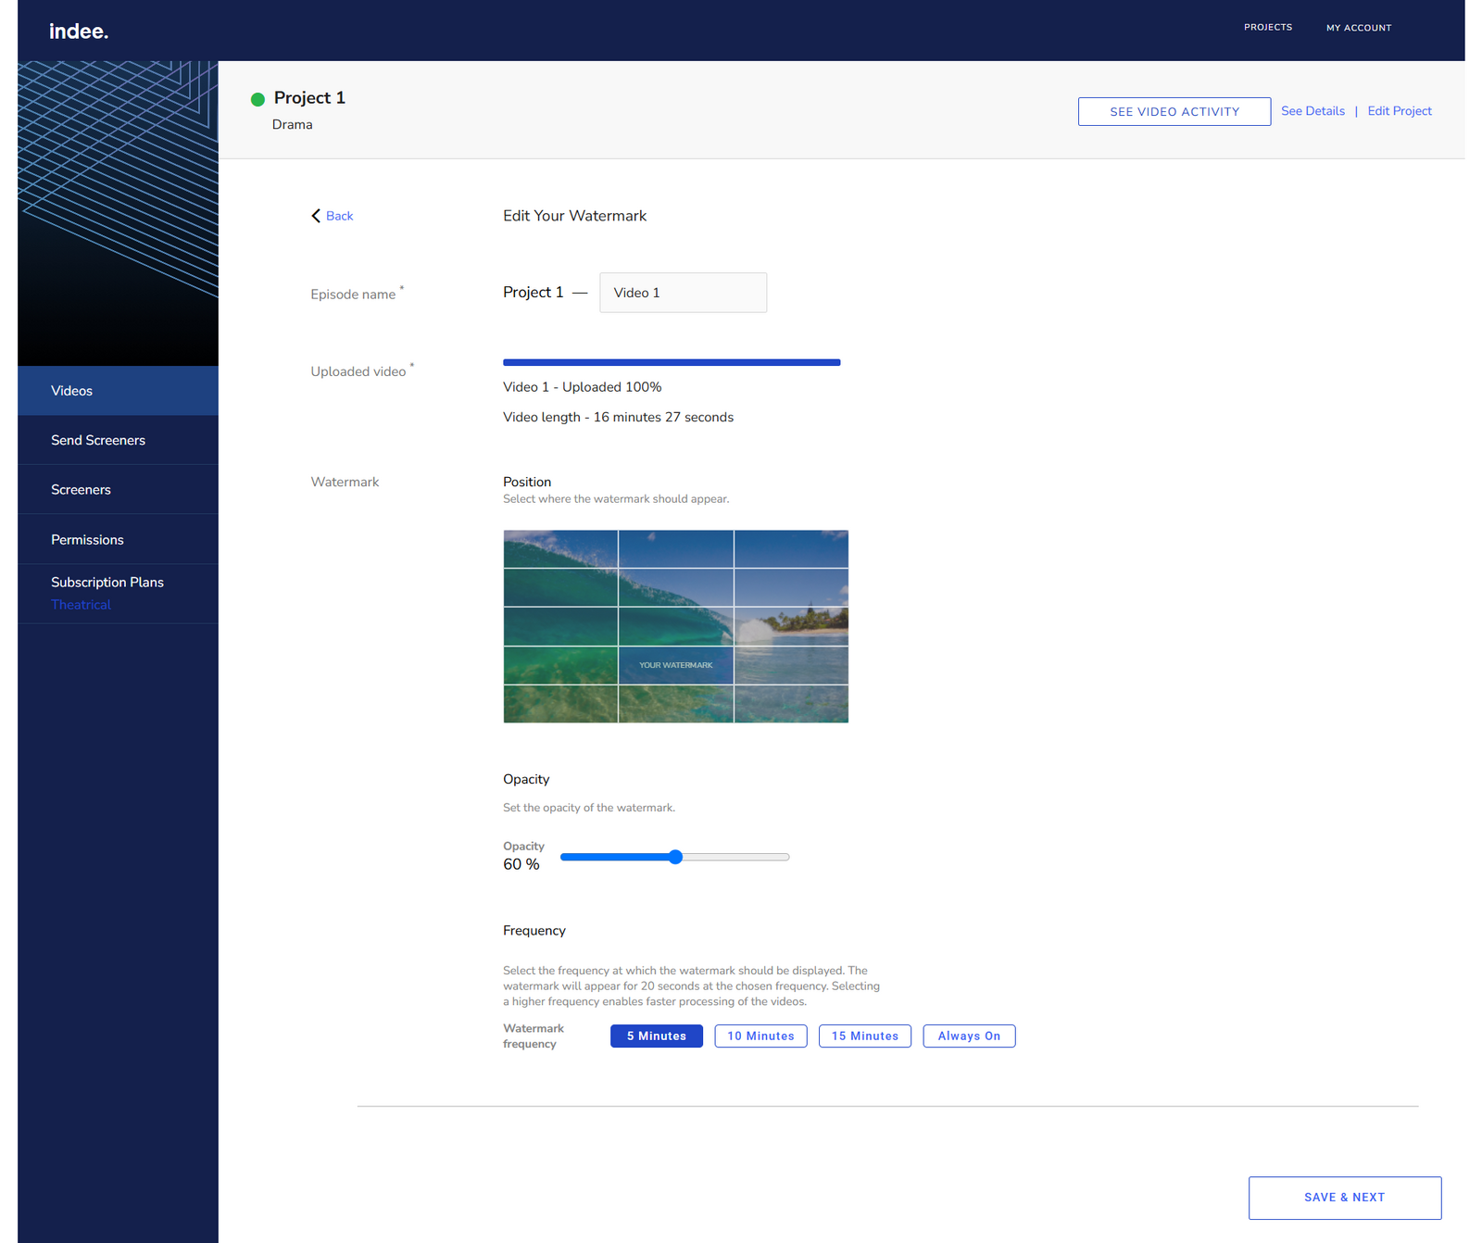The image size is (1482, 1243).
Task: Open the Screeners sidebar item
Action: point(81,490)
